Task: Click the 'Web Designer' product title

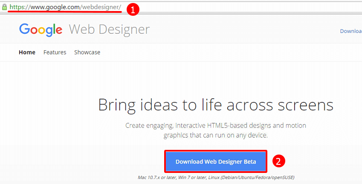Action: [x=109, y=29]
